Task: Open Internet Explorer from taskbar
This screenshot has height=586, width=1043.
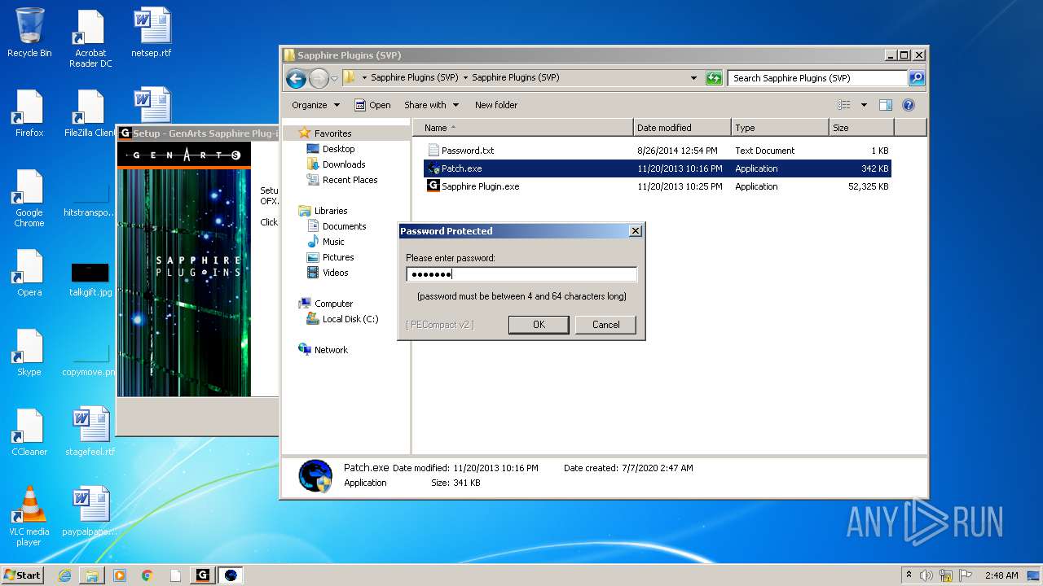Action: 64,575
